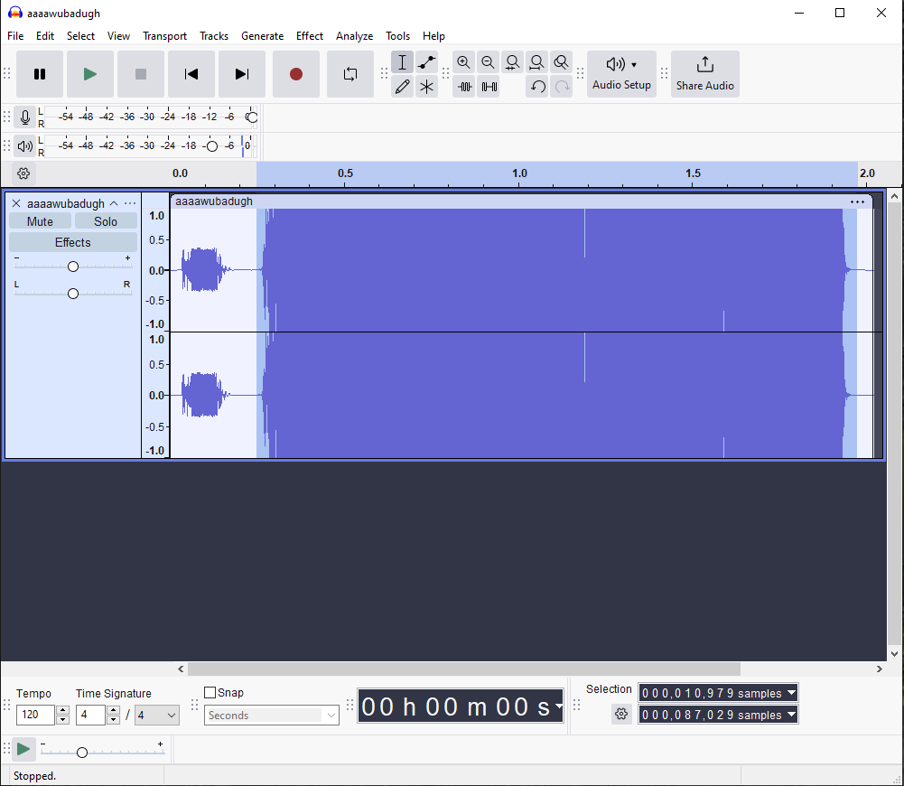Screen dimensions: 904x786
Task: Toggle the Loop playback button
Action: [x=349, y=74]
